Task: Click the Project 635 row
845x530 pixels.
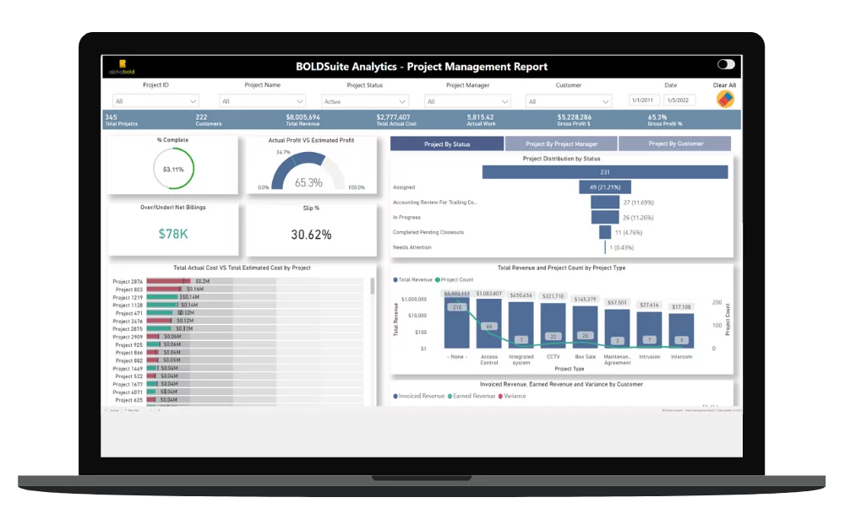Action: pyautogui.click(x=237, y=400)
